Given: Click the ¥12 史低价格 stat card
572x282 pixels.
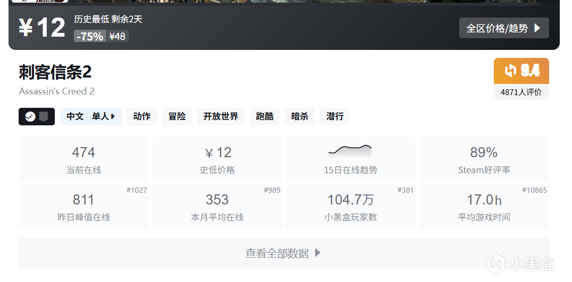Looking at the screenshot, I should click(x=217, y=159).
